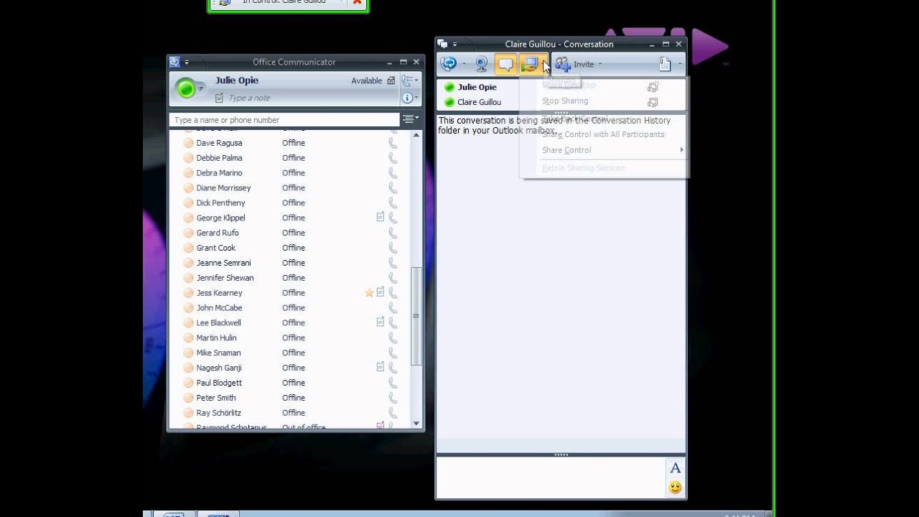Click Jess Kearney's star icon
Viewport: 919px width, 517px height.
point(369,293)
